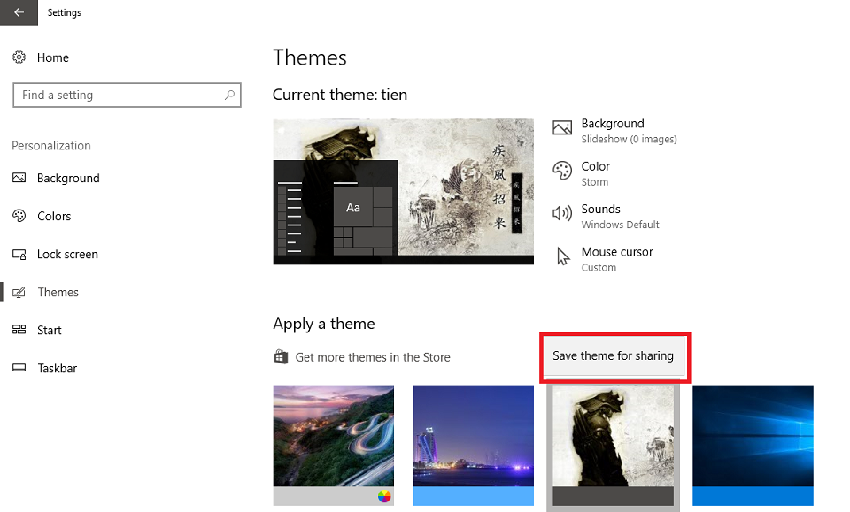Focus the Find a setting search box
The height and width of the screenshot is (512, 850).
point(127,96)
